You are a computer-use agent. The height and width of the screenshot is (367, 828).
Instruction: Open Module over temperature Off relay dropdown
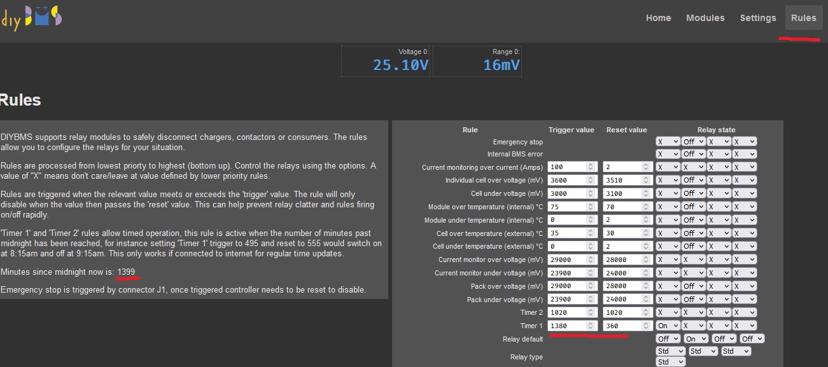(x=693, y=207)
